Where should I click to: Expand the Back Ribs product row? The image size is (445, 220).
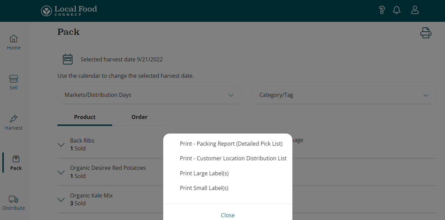[x=61, y=145]
